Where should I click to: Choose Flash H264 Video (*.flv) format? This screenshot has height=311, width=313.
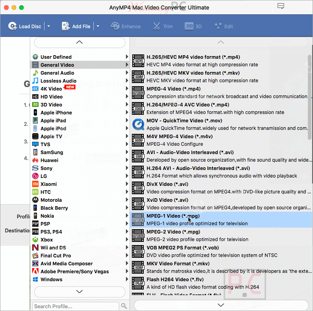220,283
